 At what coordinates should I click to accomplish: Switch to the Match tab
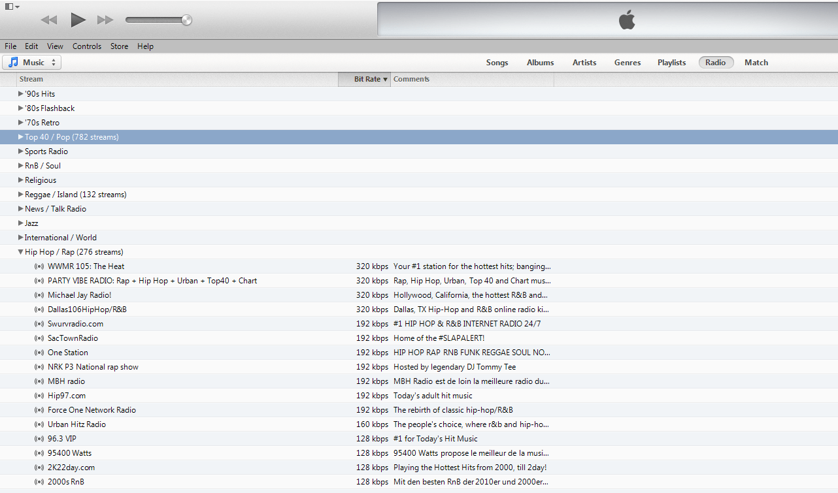pos(756,63)
